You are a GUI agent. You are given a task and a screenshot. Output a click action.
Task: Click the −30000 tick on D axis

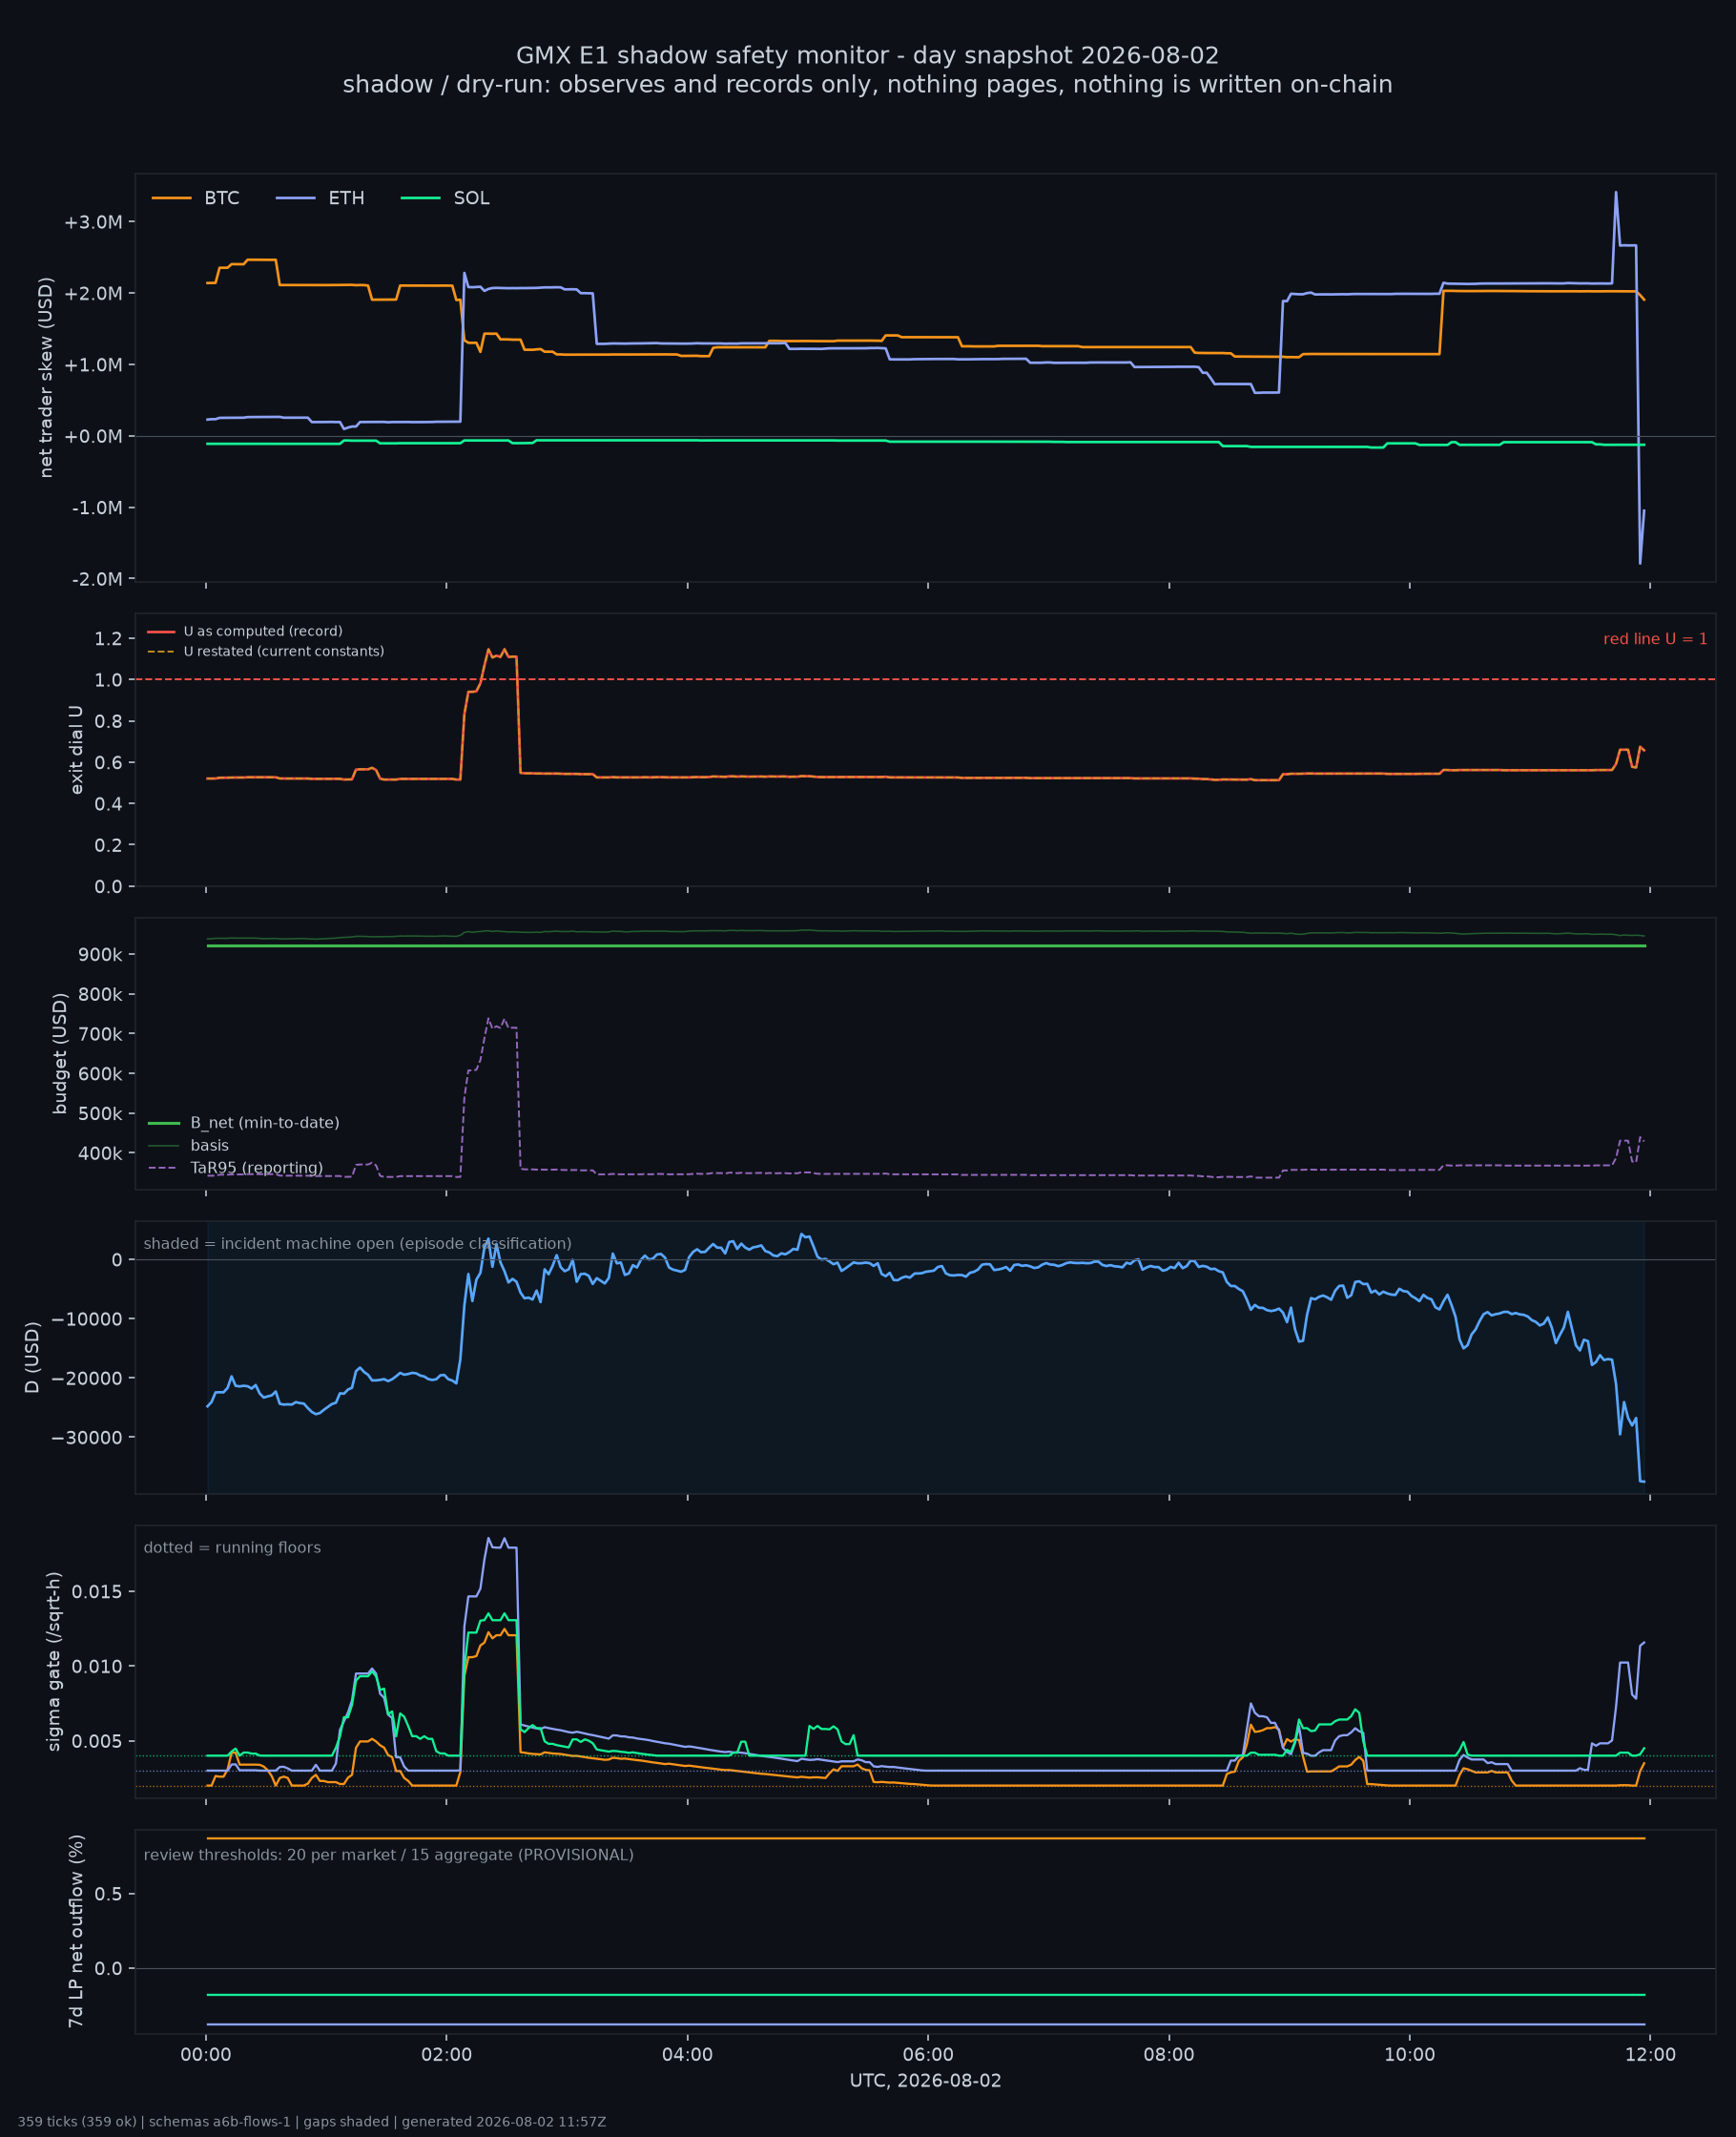pos(85,1437)
